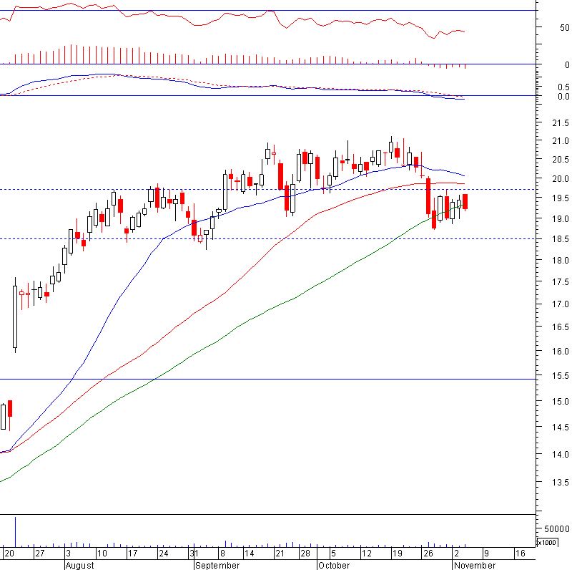Click the date label 27 on time axis
The width and height of the screenshot is (572, 570).
click(39, 554)
